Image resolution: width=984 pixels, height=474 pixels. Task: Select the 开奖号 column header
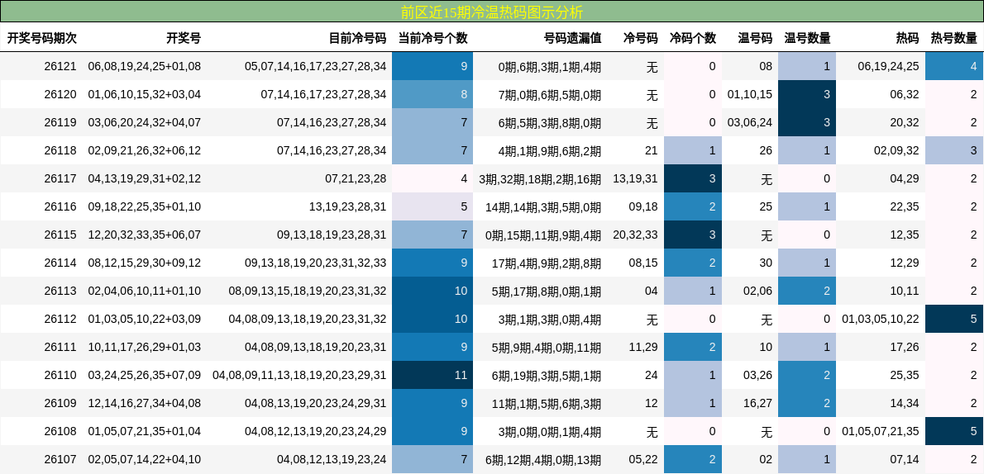pos(184,38)
